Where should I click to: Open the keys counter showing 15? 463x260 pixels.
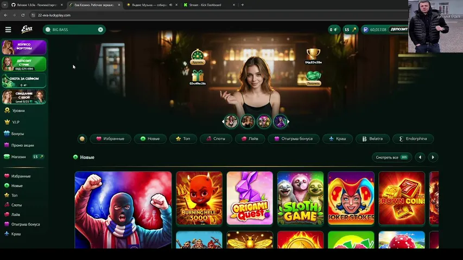tap(351, 29)
